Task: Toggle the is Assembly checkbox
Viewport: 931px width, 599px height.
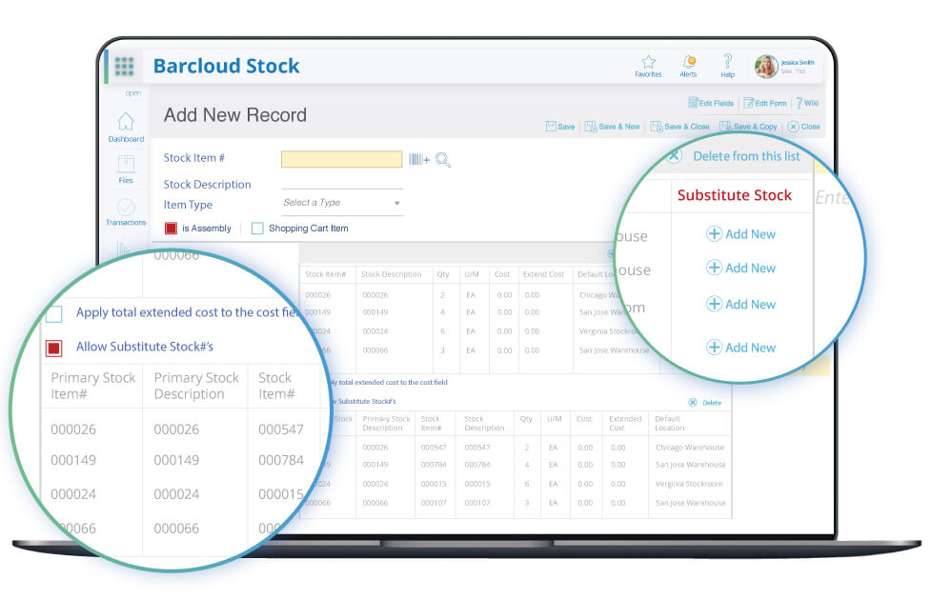Action: (171, 228)
